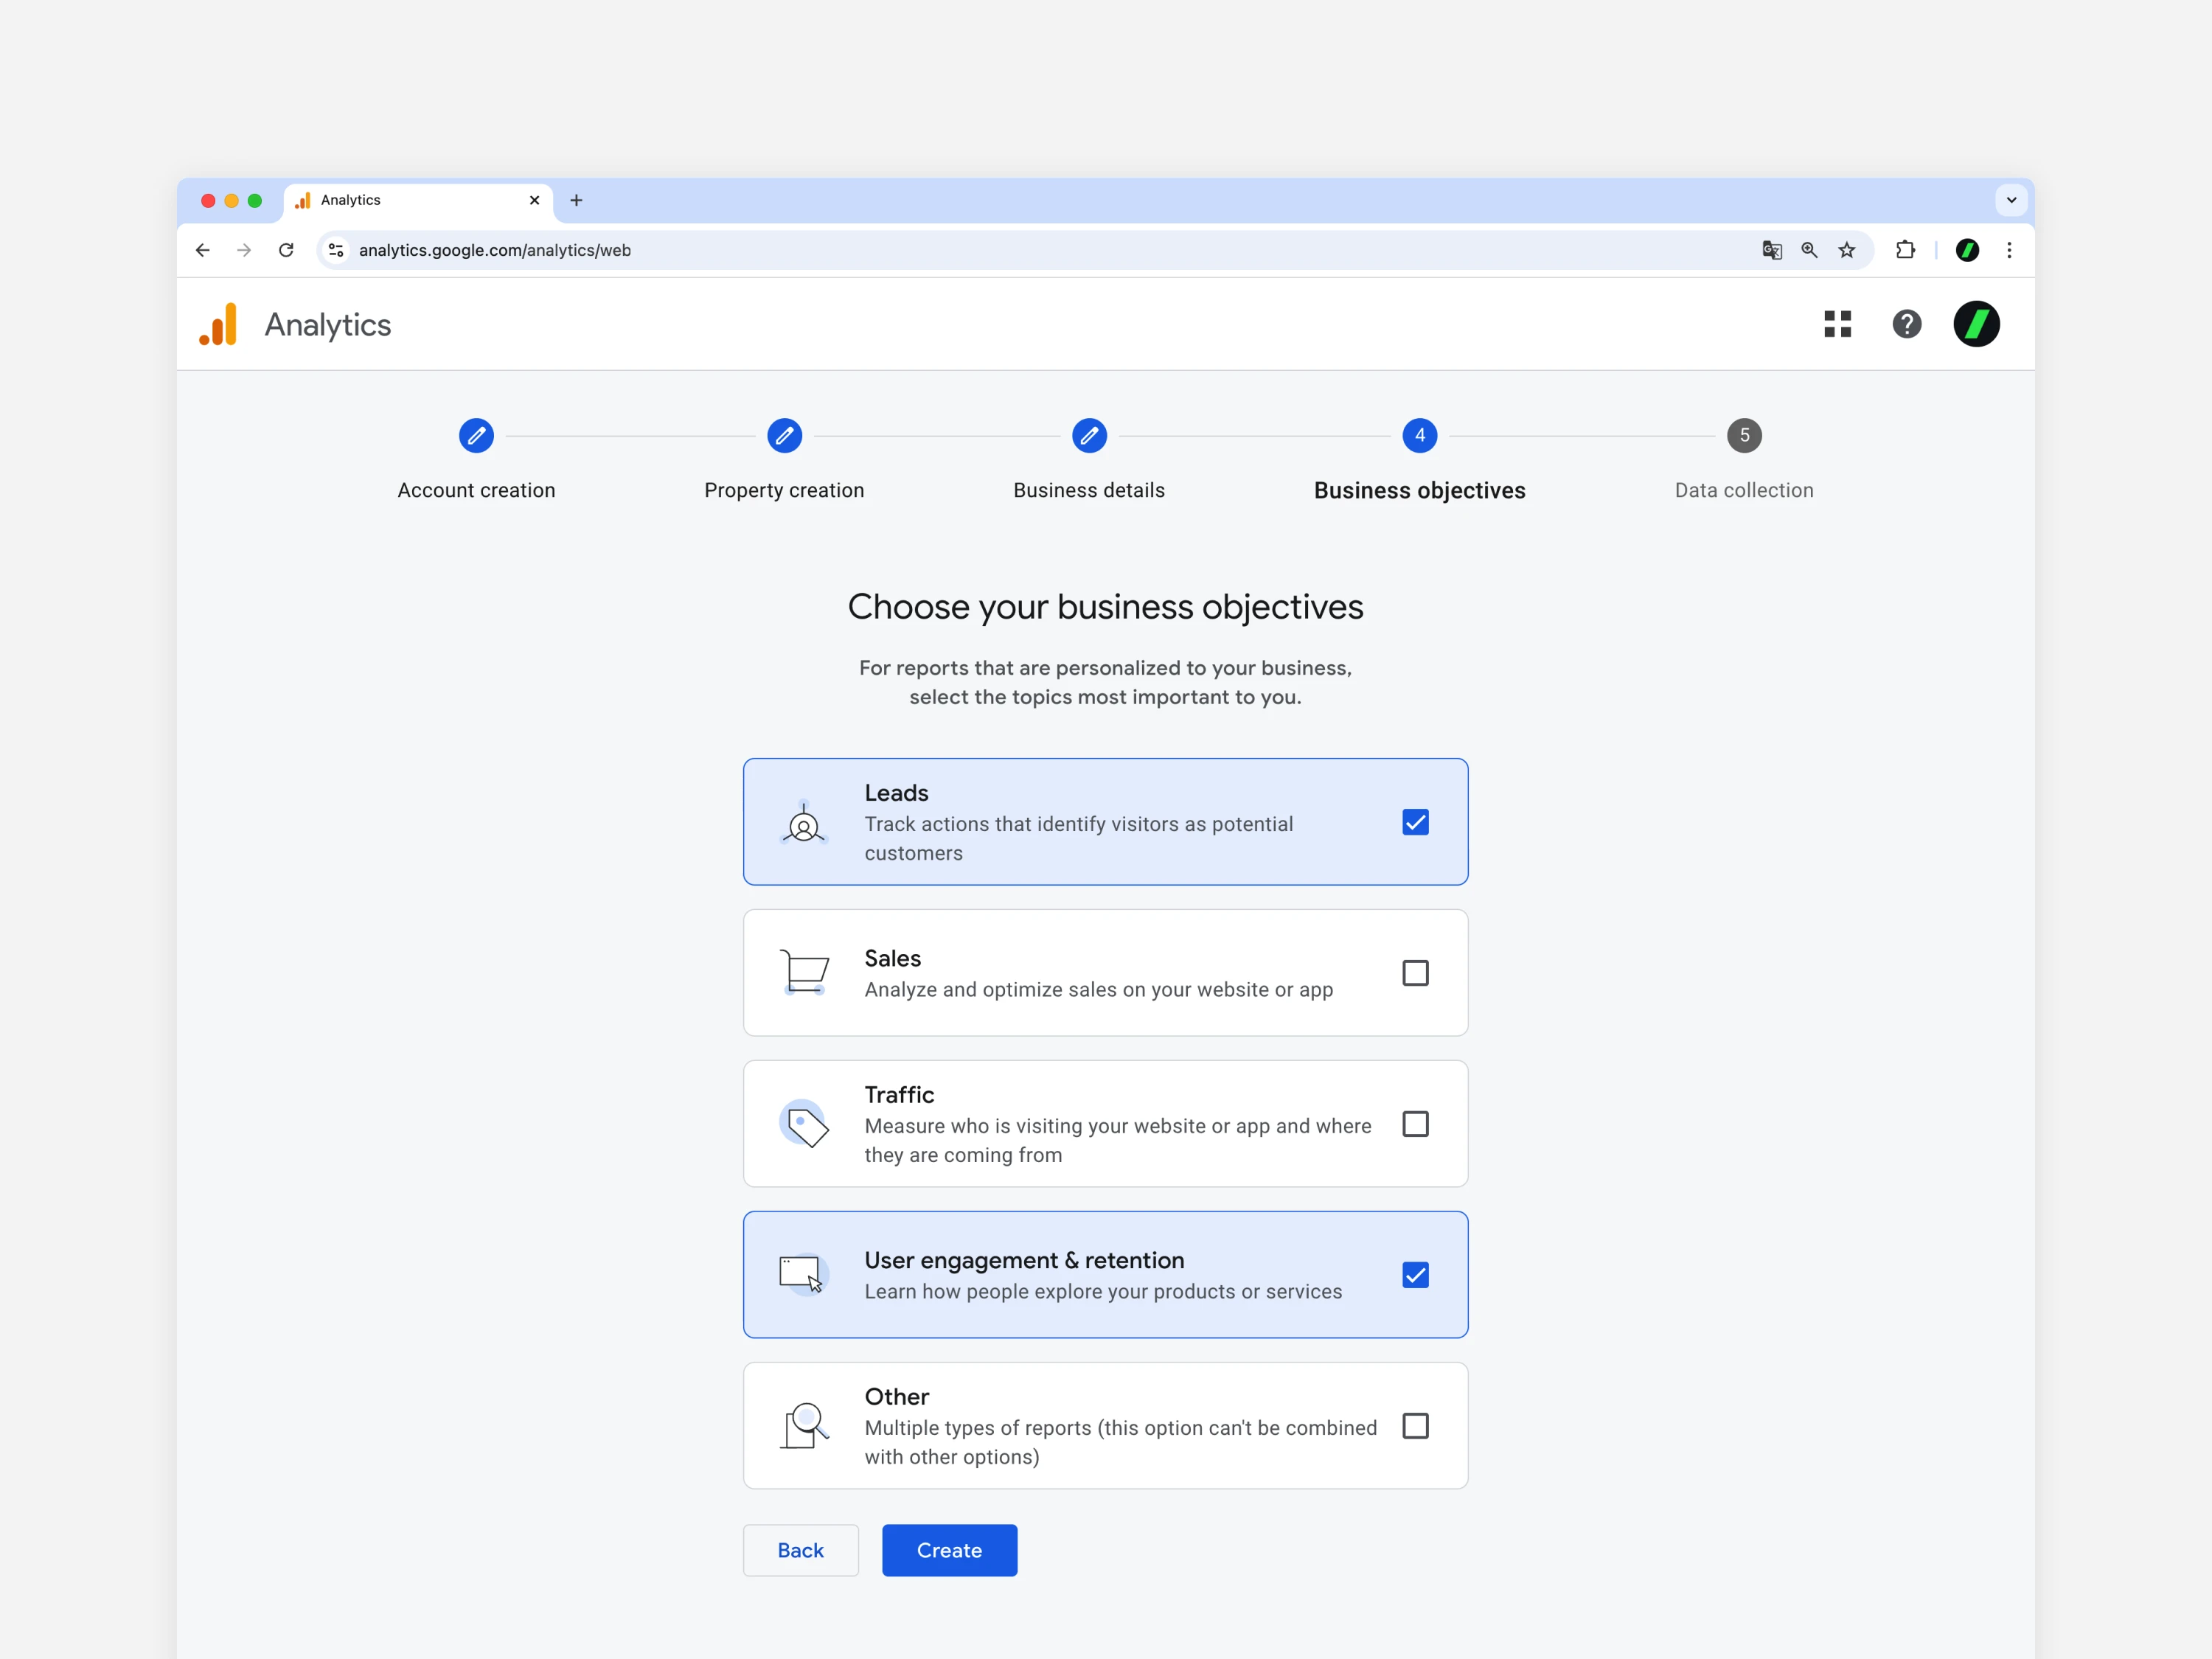2212x1659 pixels.
Task: Uncheck the Leads checkbox
Action: click(1415, 822)
